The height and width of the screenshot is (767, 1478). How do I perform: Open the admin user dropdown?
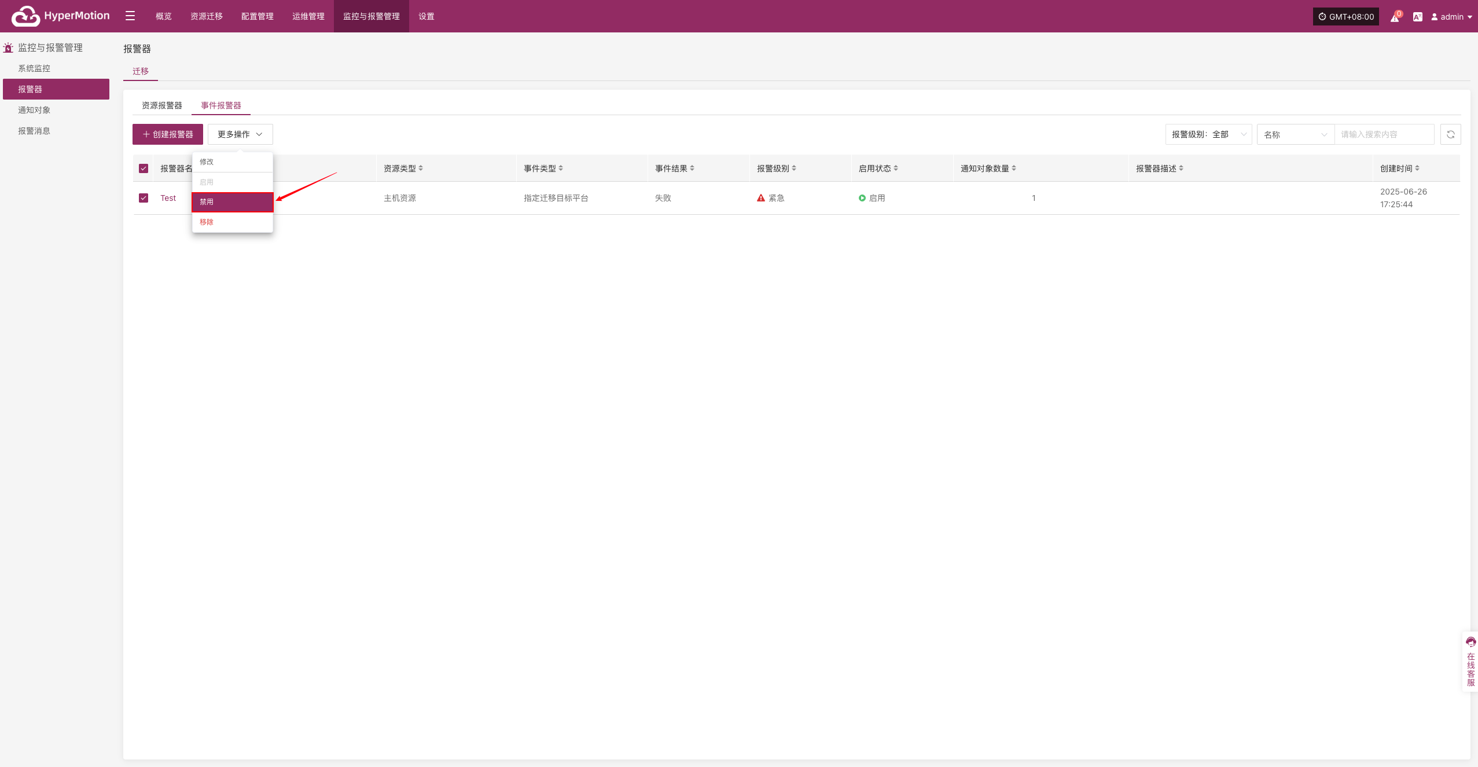click(1451, 17)
